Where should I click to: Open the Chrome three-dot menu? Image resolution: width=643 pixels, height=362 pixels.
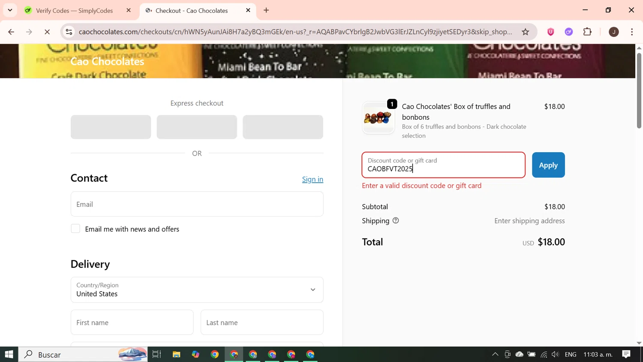click(632, 32)
